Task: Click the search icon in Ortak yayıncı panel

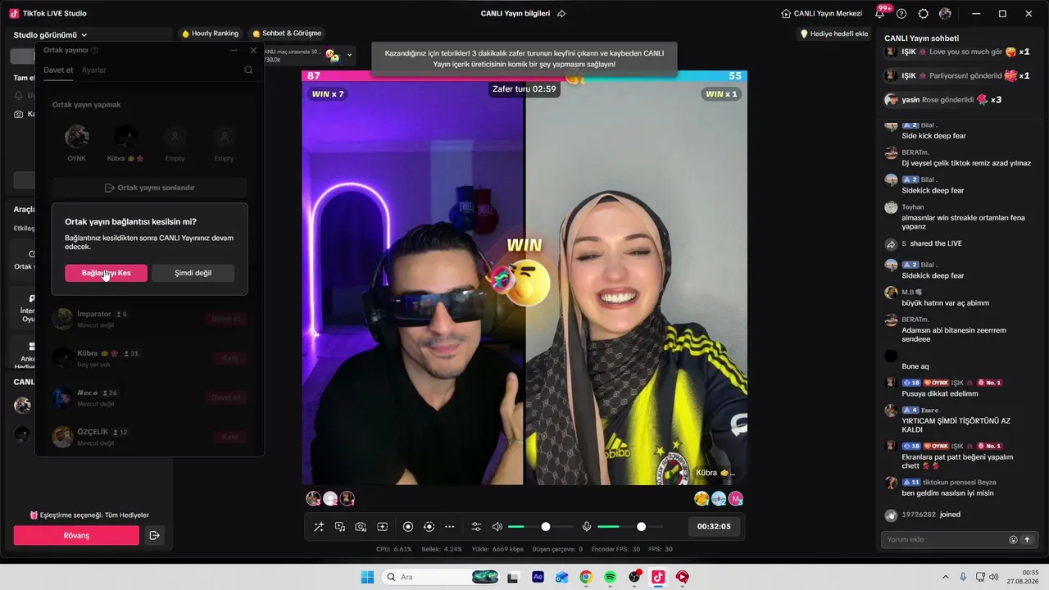Action: pyautogui.click(x=248, y=70)
